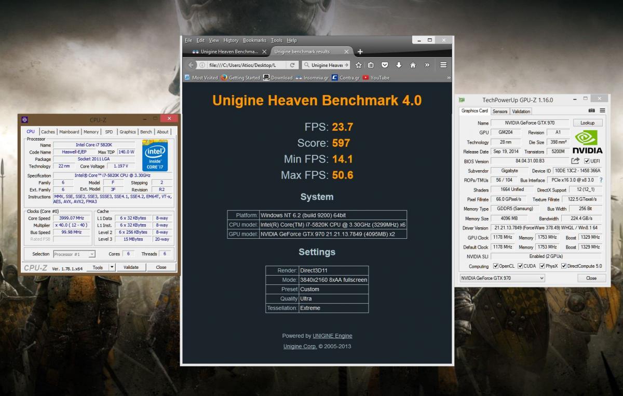Viewport: 623px width, 396px height.
Task: Switch to Validation tab in GPU-Z
Action: [x=521, y=111]
